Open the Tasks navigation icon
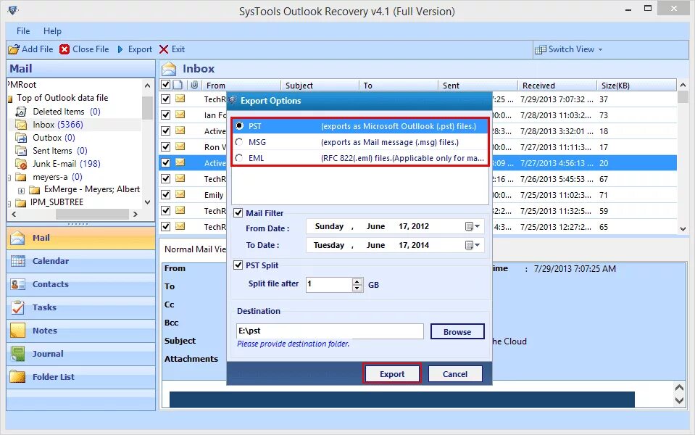695x435 pixels. (17, 307)
